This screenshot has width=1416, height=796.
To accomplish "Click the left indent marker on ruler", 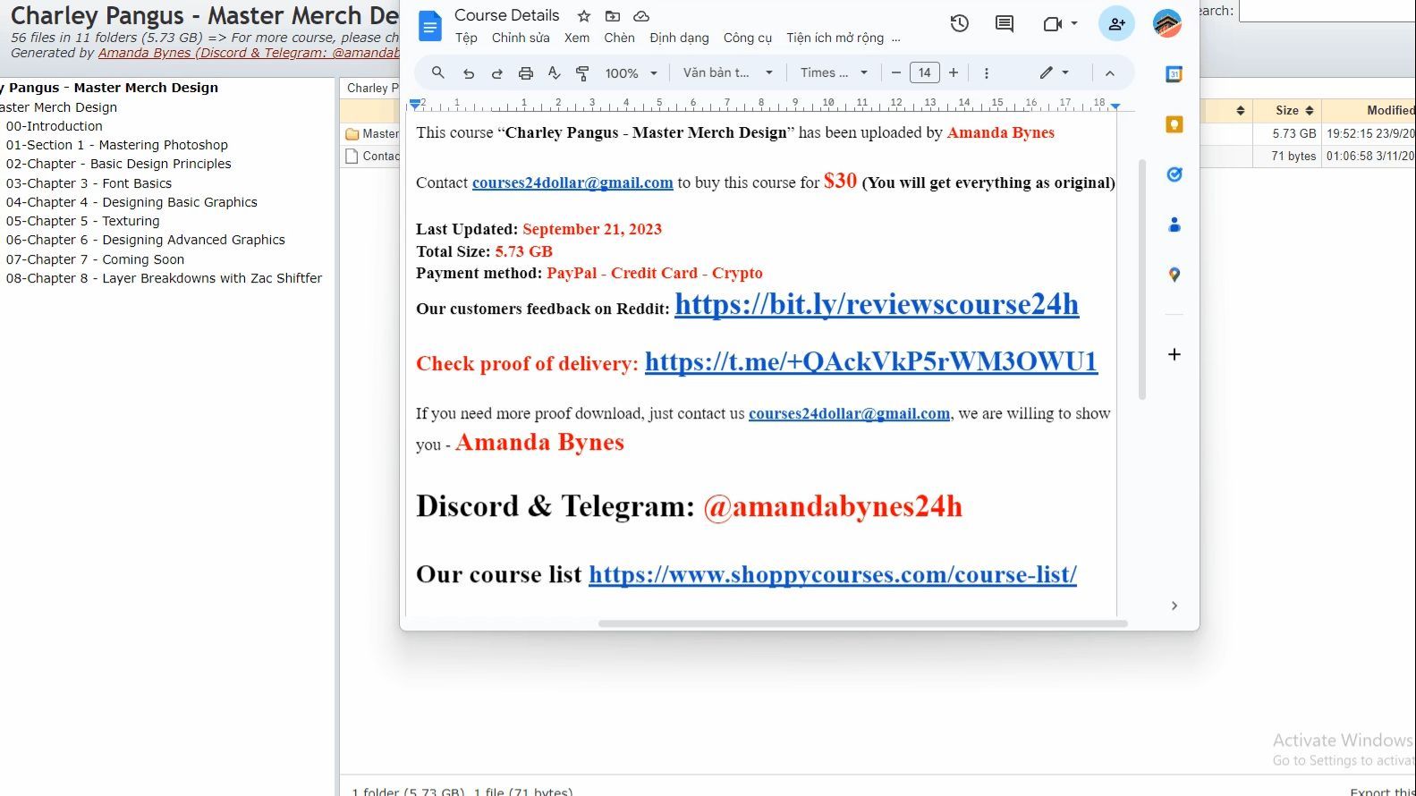I will 415,106.
